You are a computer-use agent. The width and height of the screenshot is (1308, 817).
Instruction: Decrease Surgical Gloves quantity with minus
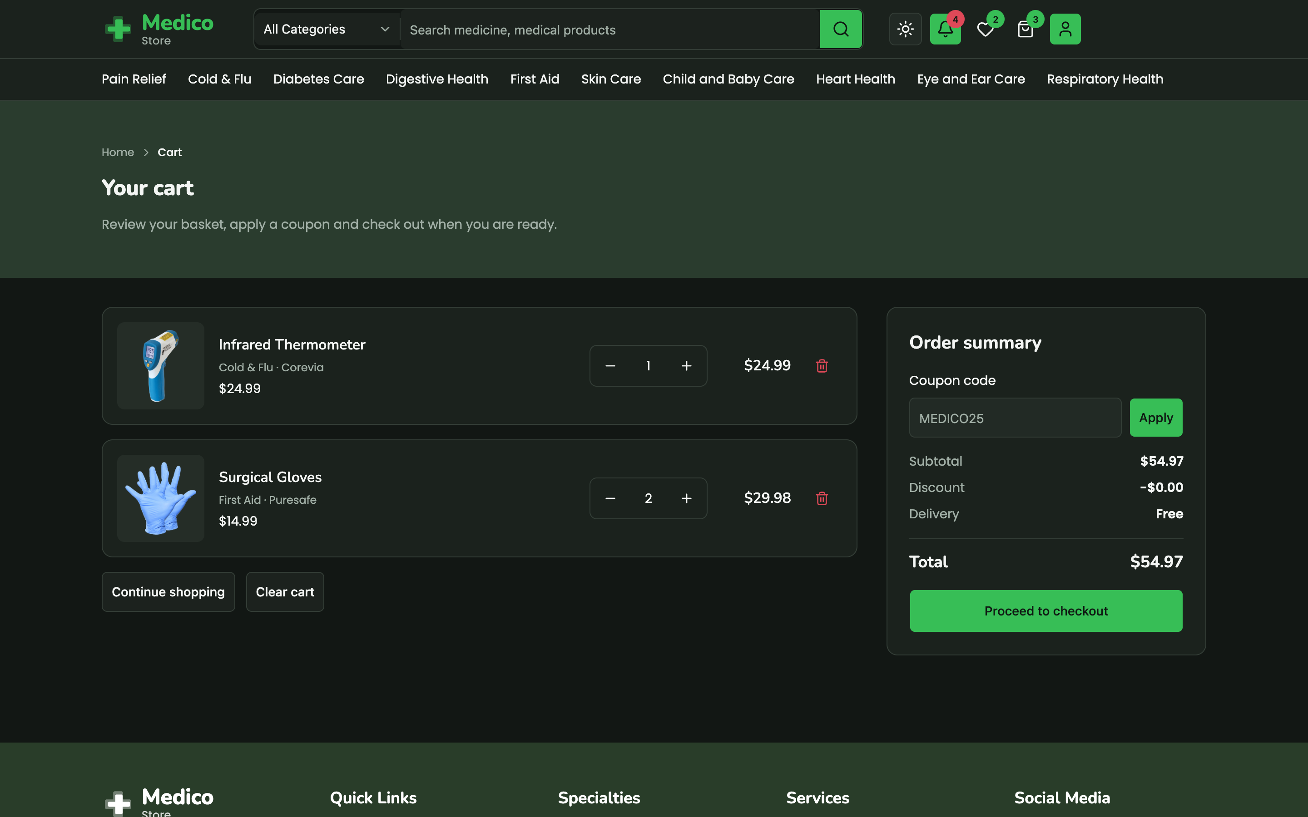click(x=610, y=498)
